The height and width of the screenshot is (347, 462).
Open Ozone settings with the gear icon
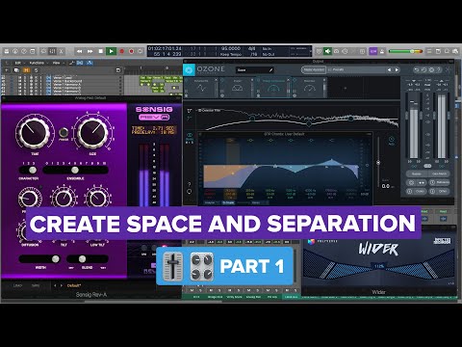pyautogui.click(x=431, y=69)
